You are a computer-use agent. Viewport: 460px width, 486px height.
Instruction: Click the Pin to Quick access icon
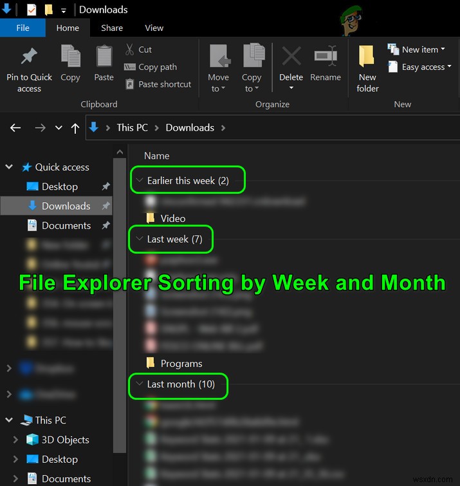29,57
